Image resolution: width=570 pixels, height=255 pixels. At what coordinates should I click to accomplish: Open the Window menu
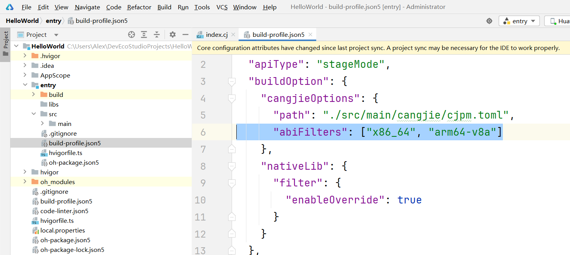coord(245,7)
